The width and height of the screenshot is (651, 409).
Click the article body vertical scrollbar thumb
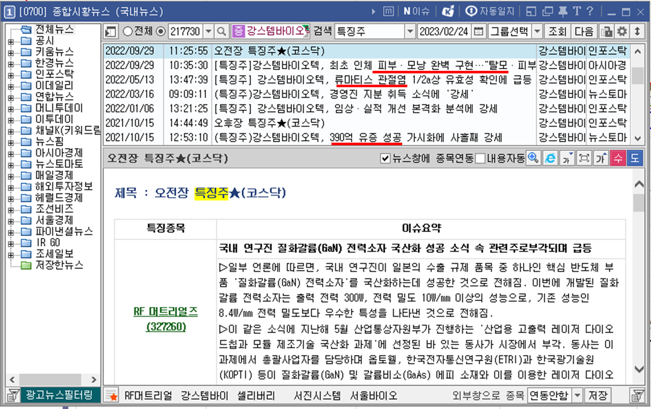(639, 203)
